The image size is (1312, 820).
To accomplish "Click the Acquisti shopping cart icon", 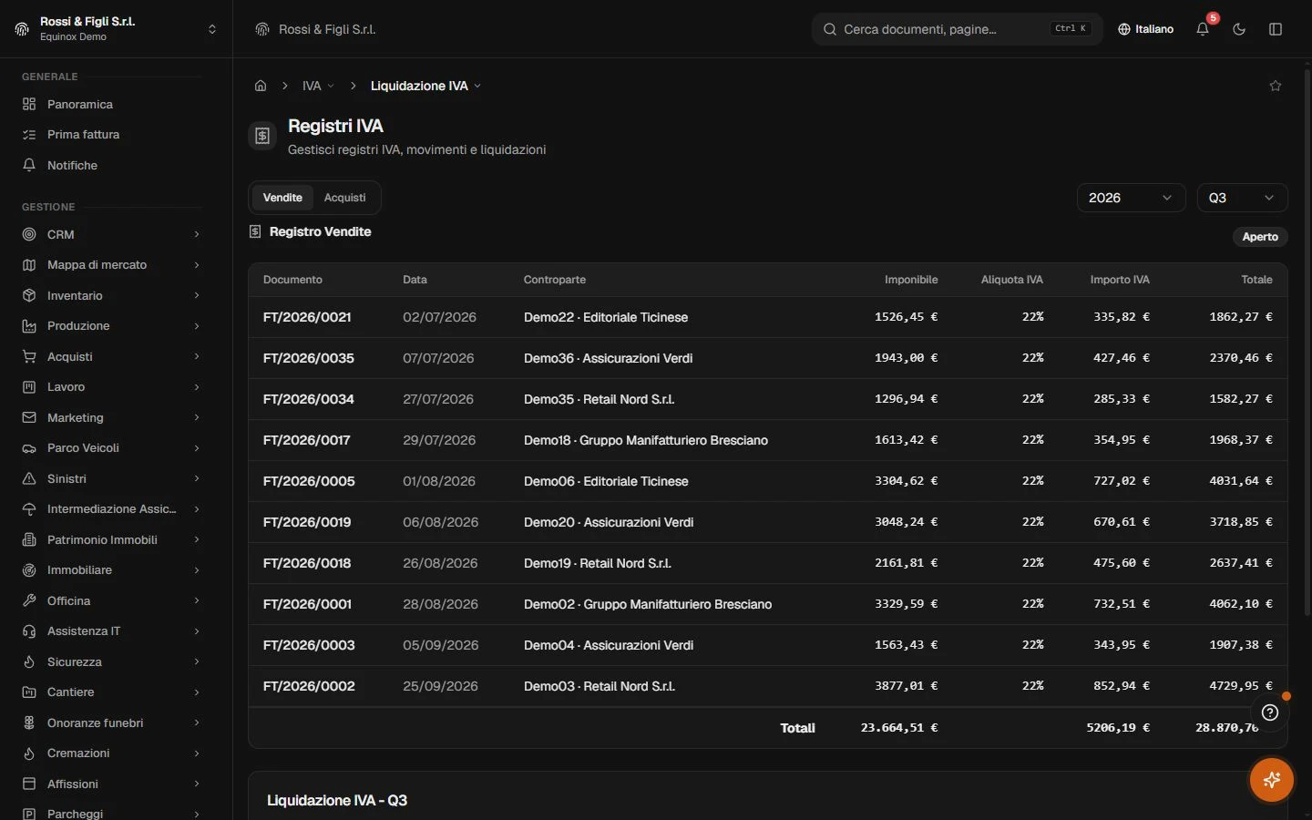I will [x=29, y=357].
